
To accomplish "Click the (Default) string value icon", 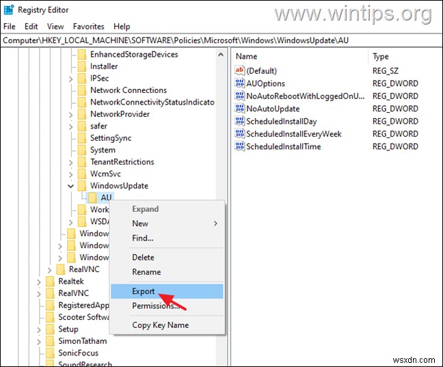I will click(239, 70).
